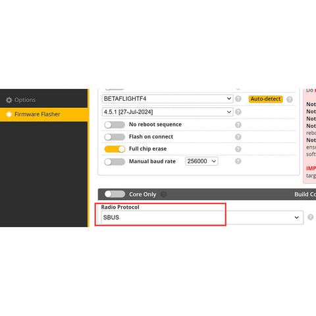Toggle Flash on connect switch
316x316 pixels.
[115, 137]
